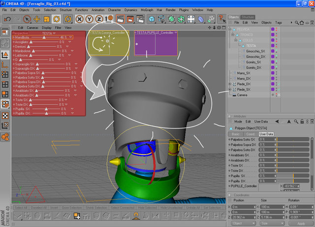The width and height of the screenshot is (315, 227).
Task: Click the Triste SX attribute slider bar
Action: pyautogui.click(x=293, y=165)
